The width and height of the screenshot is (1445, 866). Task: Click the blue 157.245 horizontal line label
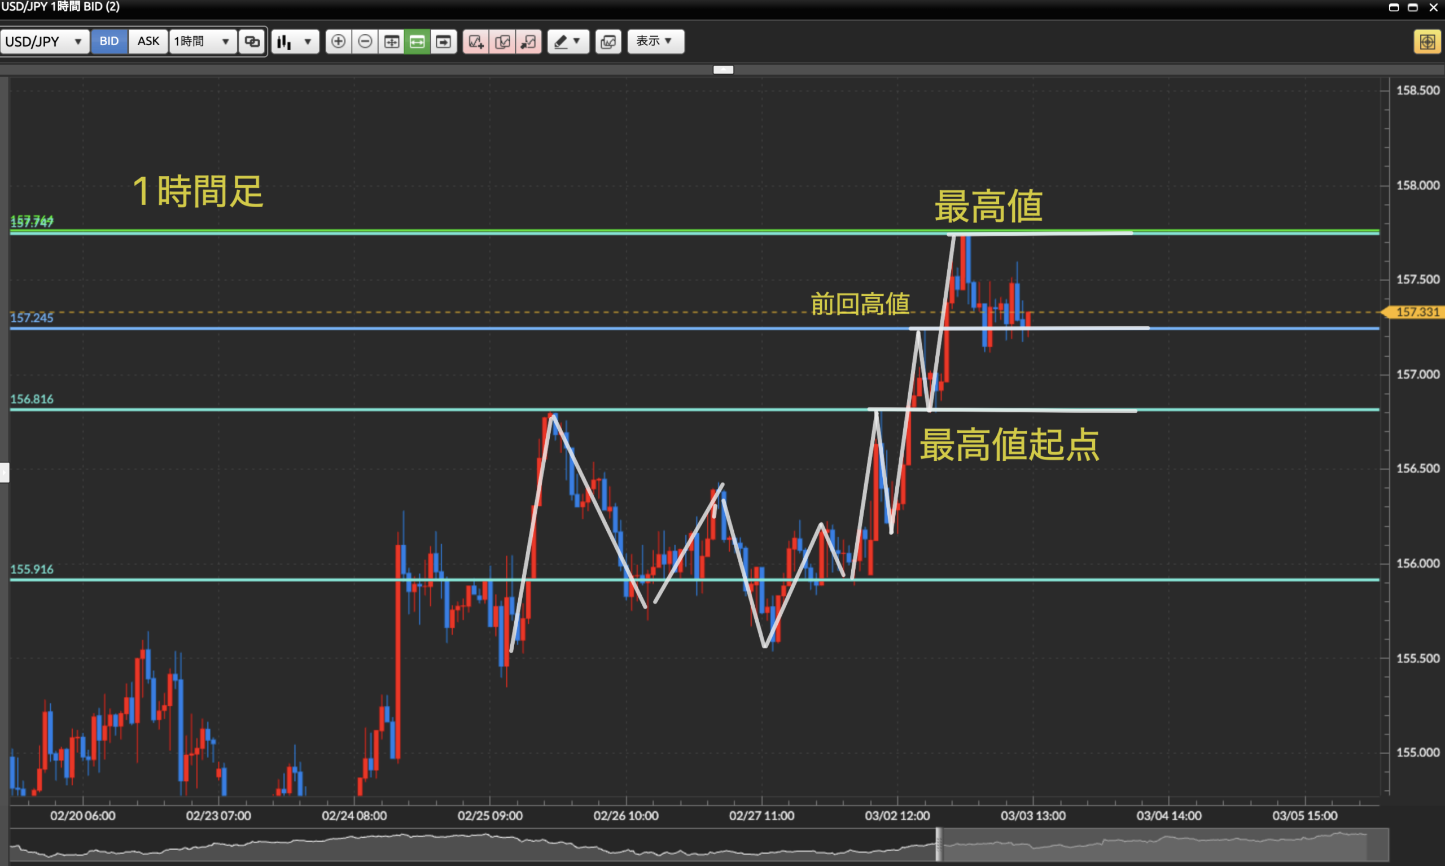point(32,318)
